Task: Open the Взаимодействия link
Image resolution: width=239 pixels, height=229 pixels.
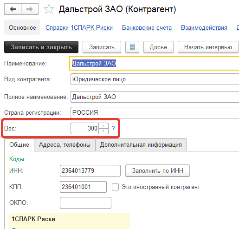Action: coord(204,28)
